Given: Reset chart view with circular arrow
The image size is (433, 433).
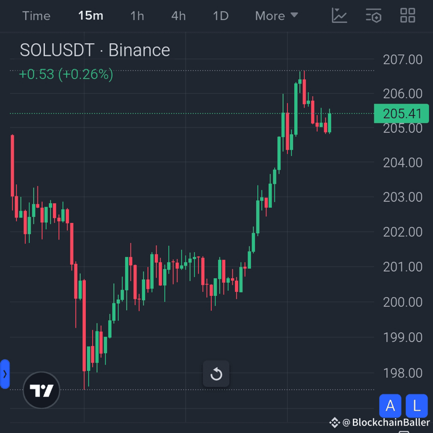Looking at the screenshot, I should 216,374.
